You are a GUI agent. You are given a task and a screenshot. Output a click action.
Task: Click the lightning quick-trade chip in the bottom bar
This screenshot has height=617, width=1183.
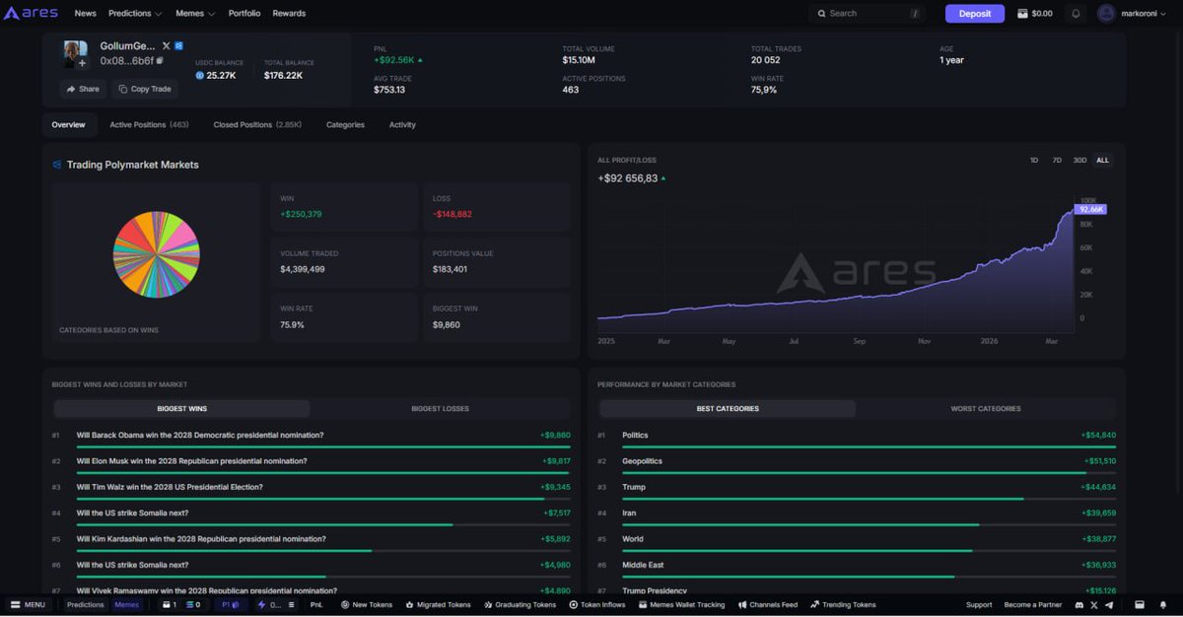point(270,605)
